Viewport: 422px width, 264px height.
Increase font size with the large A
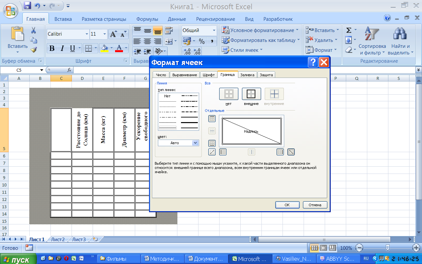(113, 34)
